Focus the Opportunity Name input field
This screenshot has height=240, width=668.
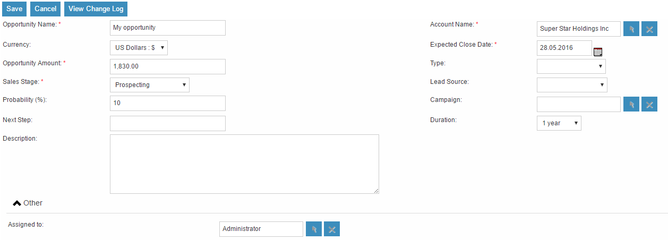point(168,28)
